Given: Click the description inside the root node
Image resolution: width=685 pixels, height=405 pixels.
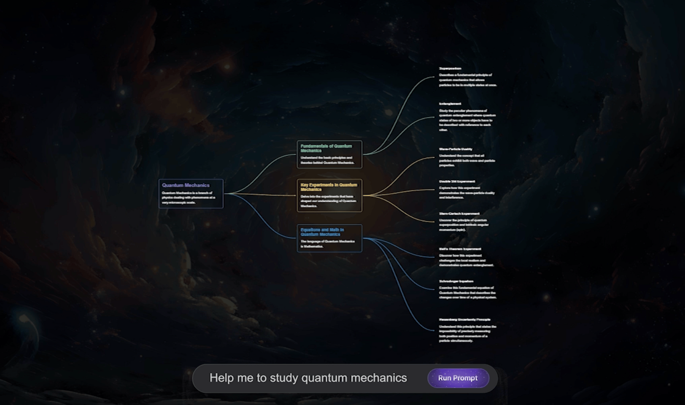Looking at the screenshot, I should (187, 198).
